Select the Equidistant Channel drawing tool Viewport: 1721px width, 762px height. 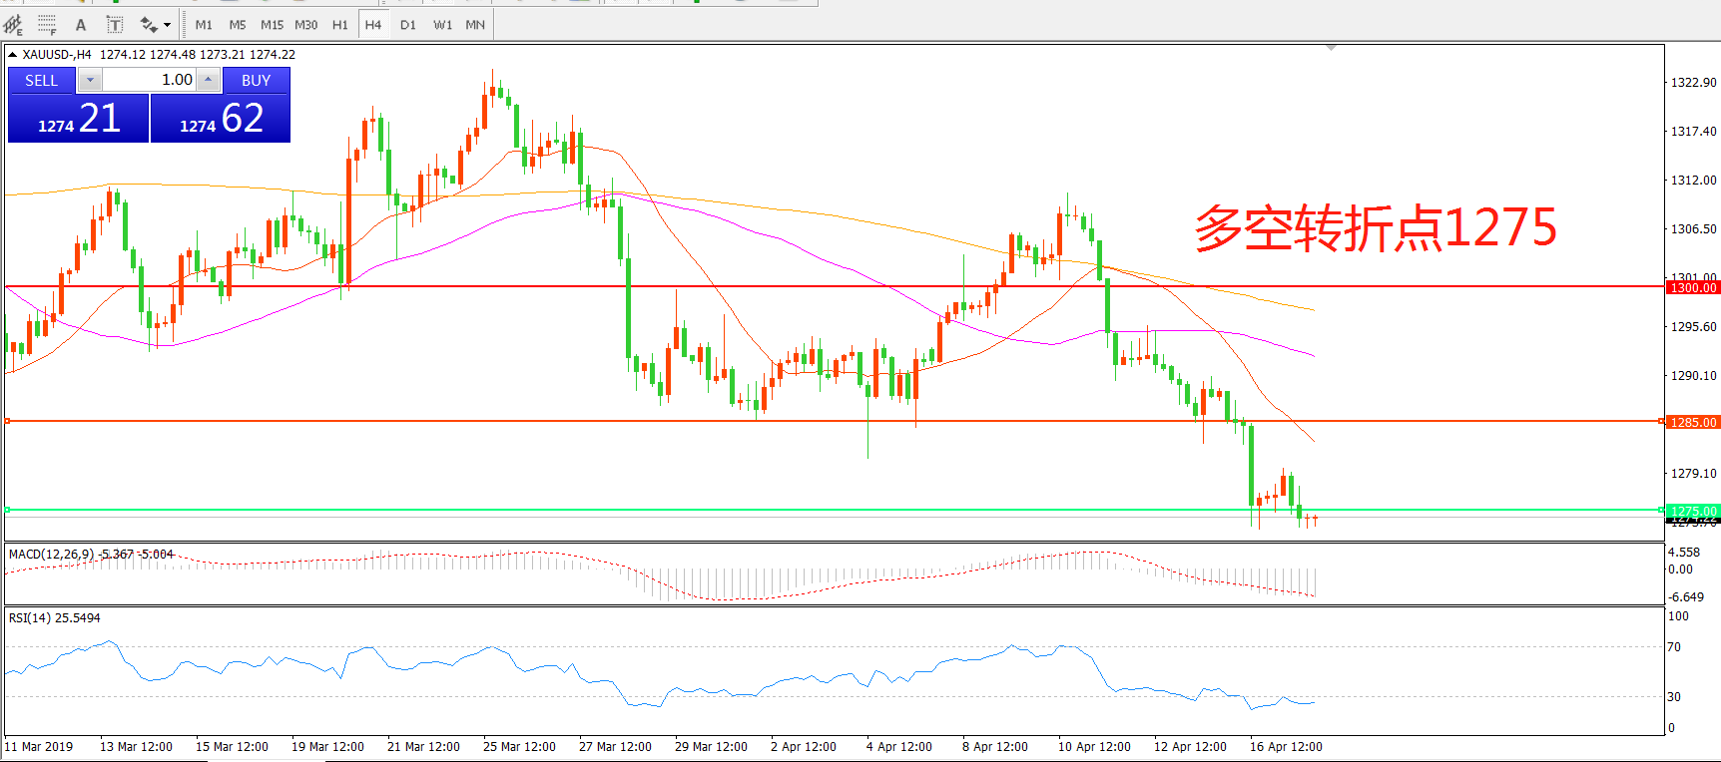tap(13, 24)
